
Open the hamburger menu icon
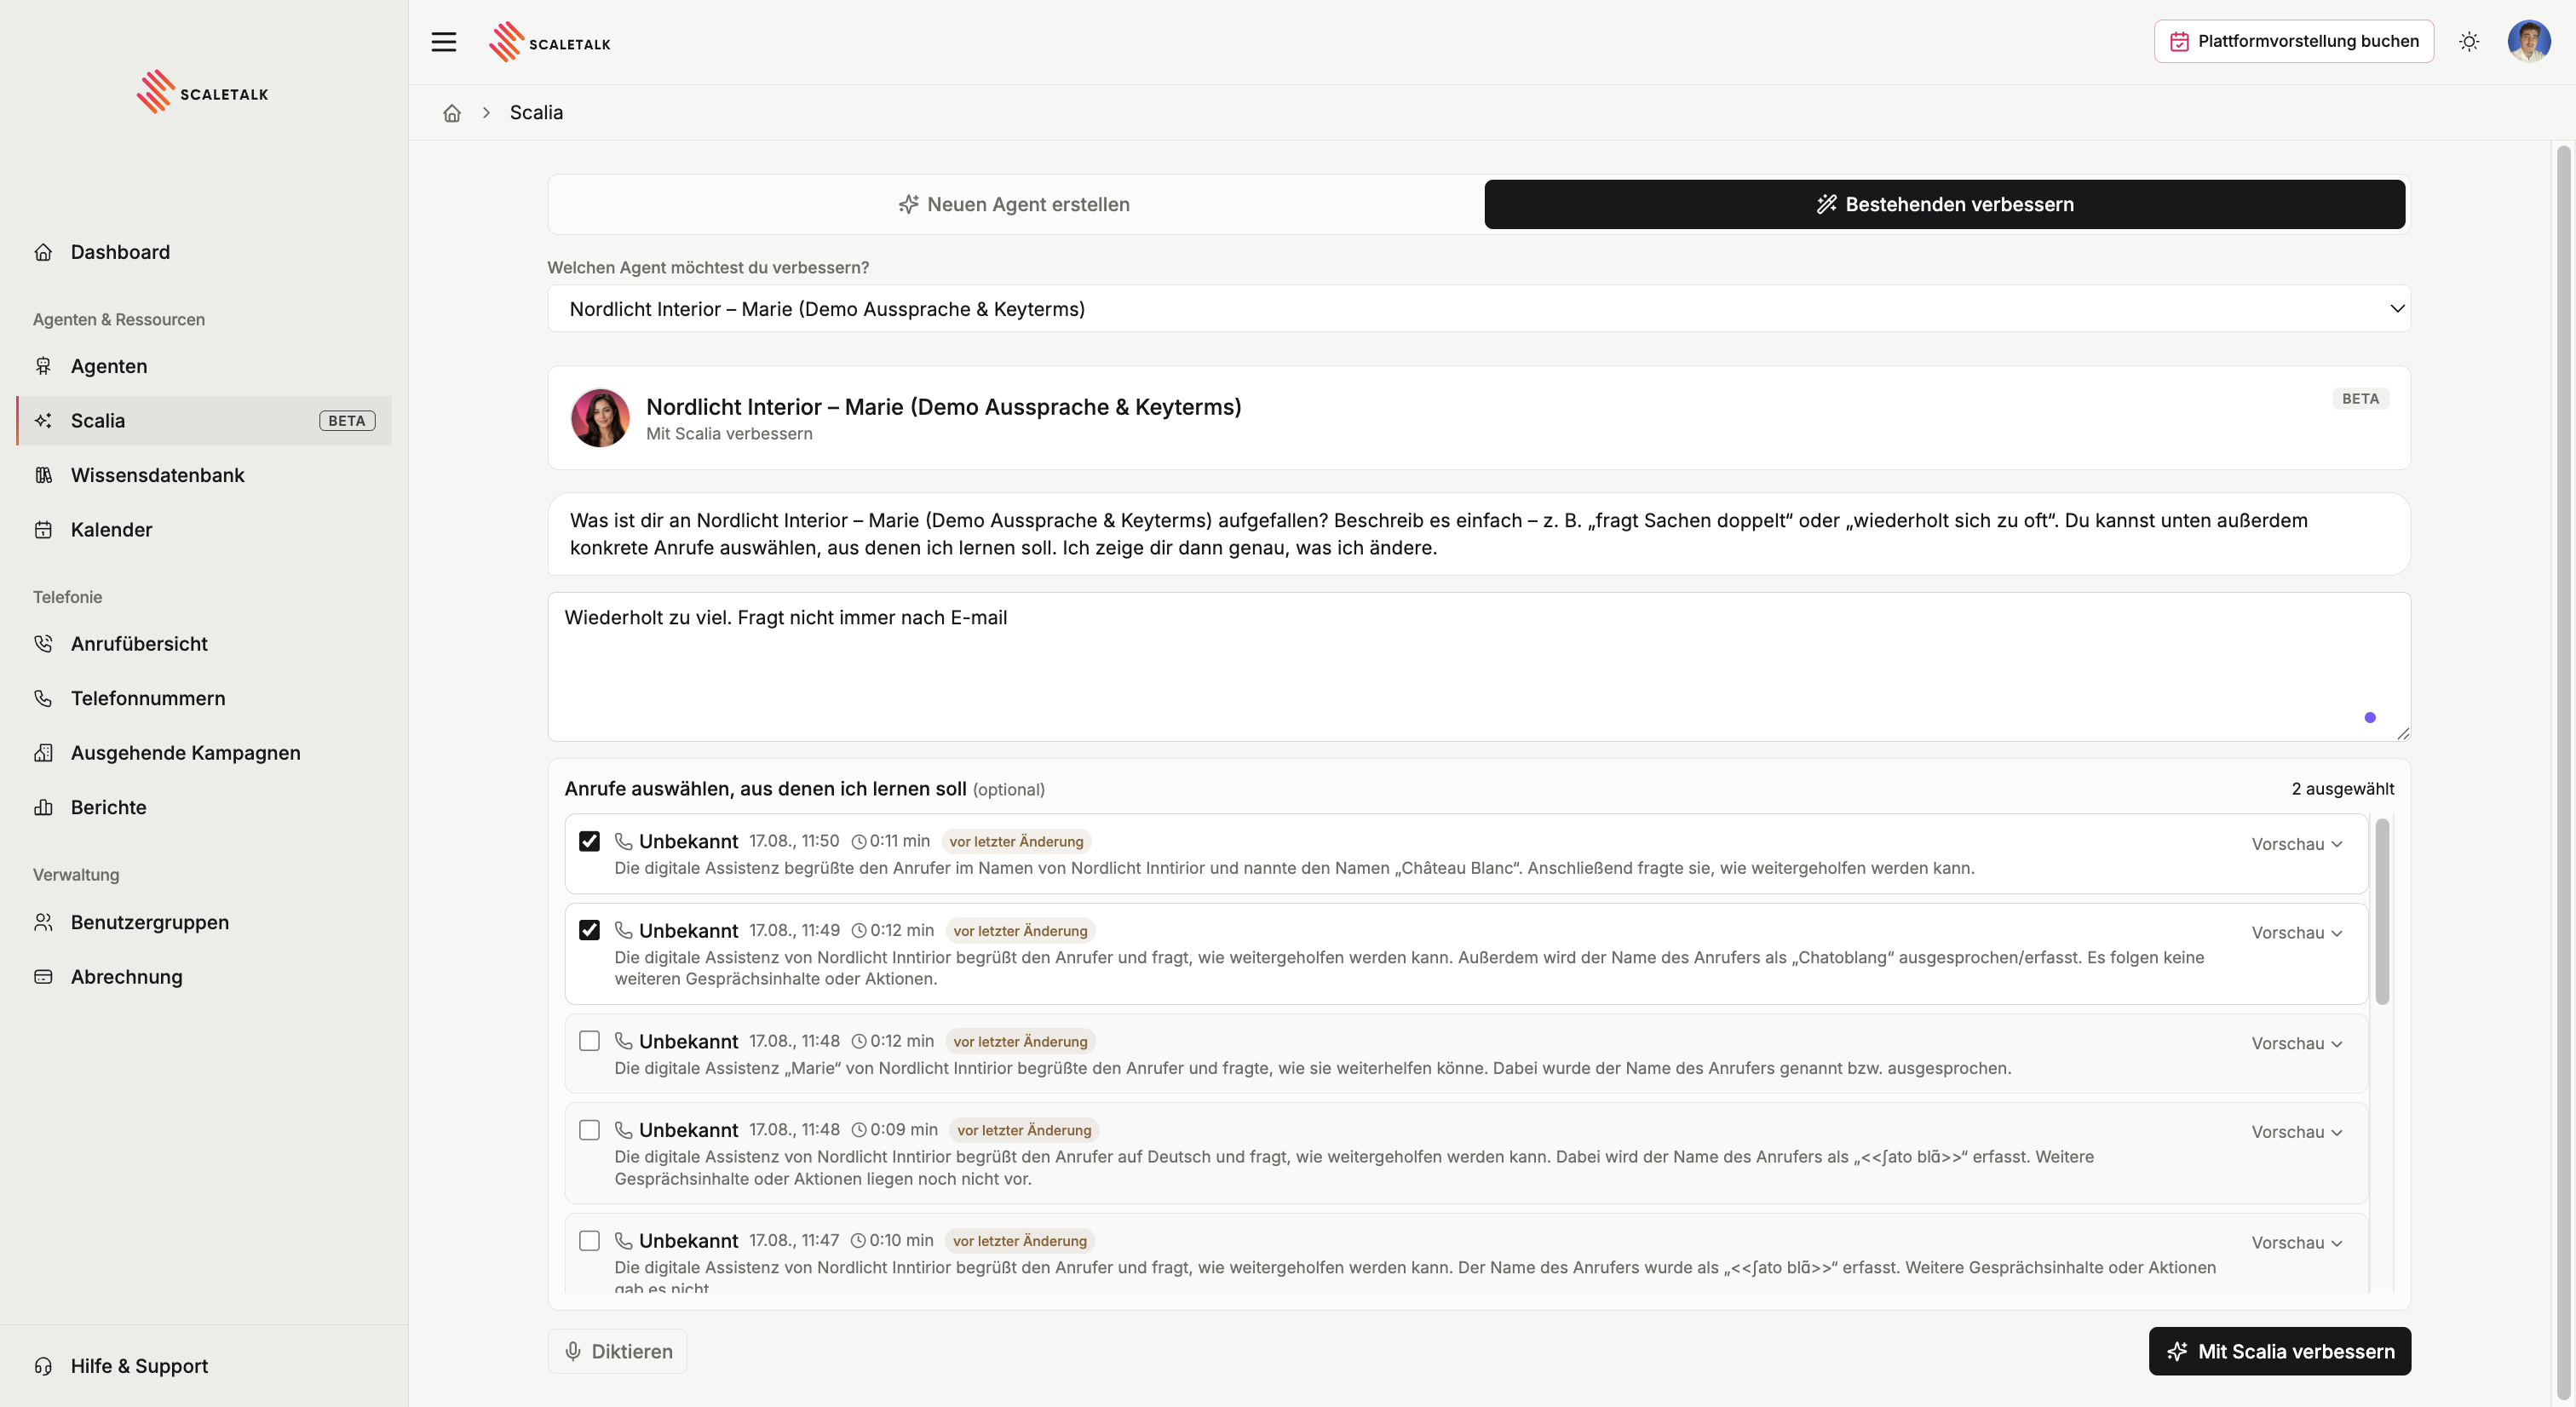443,42
